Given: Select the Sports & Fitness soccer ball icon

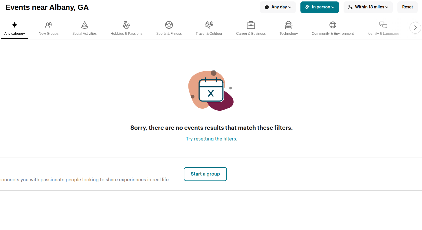Looking at the screenshot, I should click(x=169, y=25).
